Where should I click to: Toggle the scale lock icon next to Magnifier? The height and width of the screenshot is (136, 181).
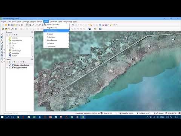[x=120, y=113]
